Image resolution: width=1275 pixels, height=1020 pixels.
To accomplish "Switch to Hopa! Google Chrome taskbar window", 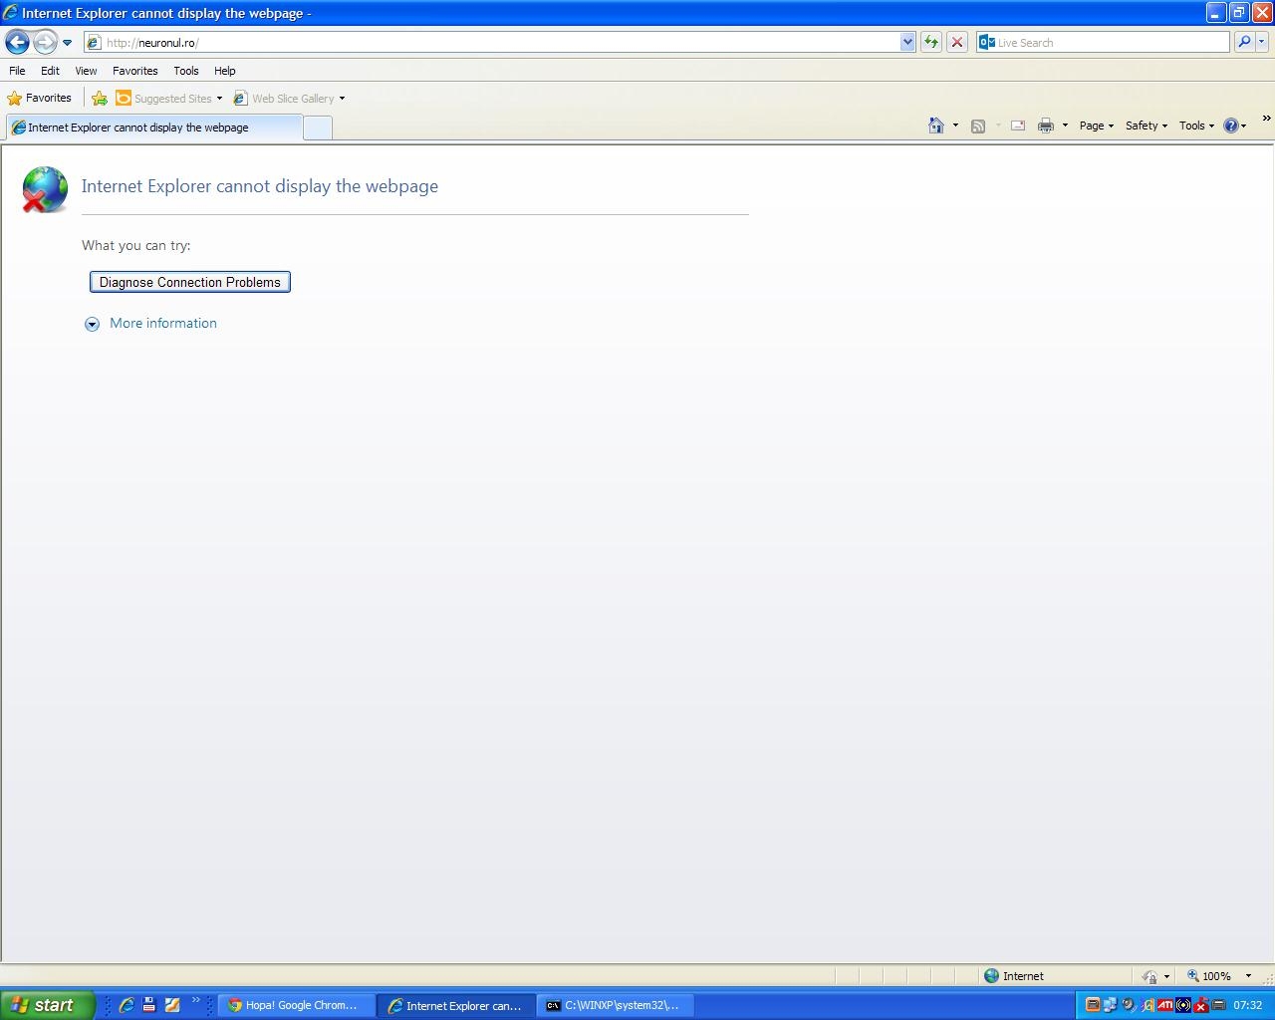I will 297,1006.
